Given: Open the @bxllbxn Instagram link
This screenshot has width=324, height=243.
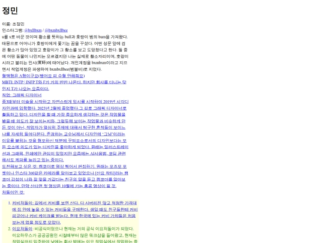Looking at the screenshot, I should pyautogui.click(x=33, y=31).
